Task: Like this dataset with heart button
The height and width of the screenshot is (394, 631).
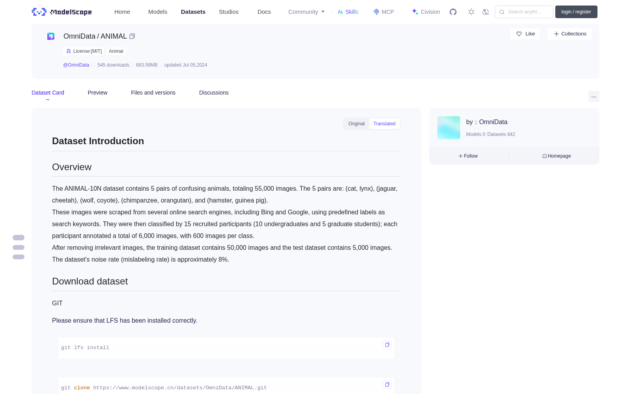Action: (x=525, y=34)
